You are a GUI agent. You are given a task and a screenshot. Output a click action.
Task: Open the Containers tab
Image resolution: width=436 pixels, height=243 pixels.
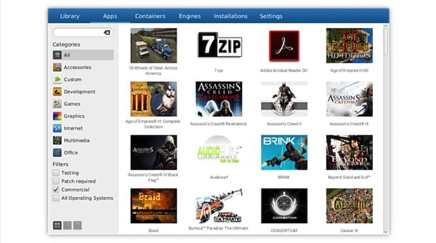click(x=150, y=16)
